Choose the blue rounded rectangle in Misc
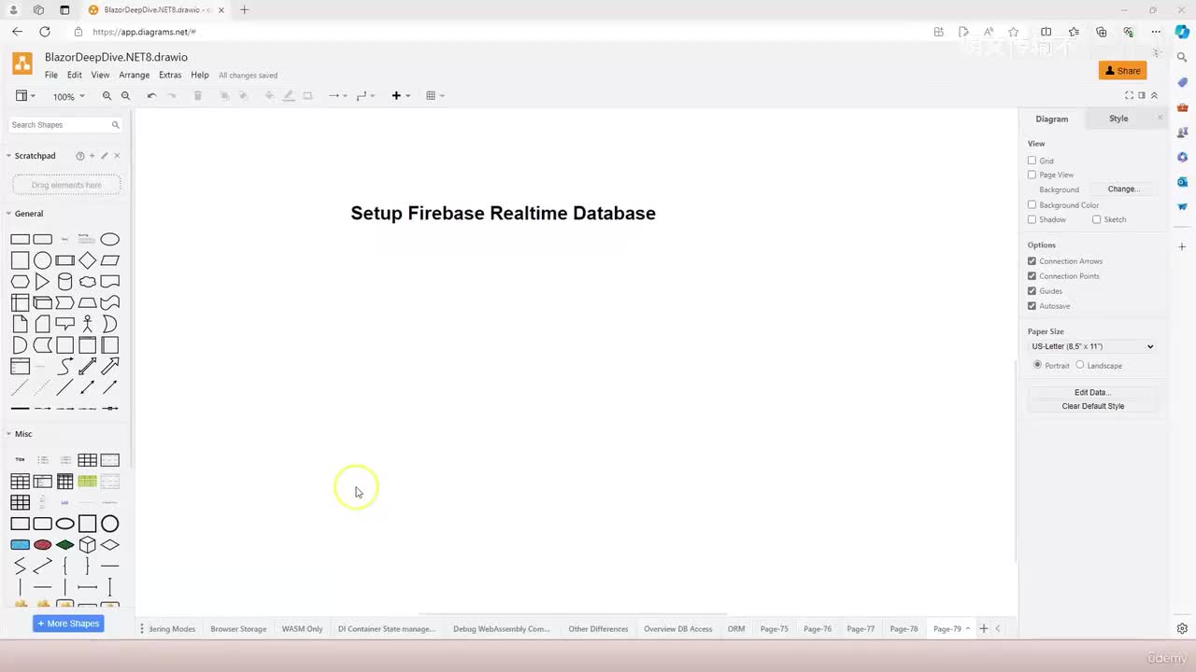 pos(20,545)
